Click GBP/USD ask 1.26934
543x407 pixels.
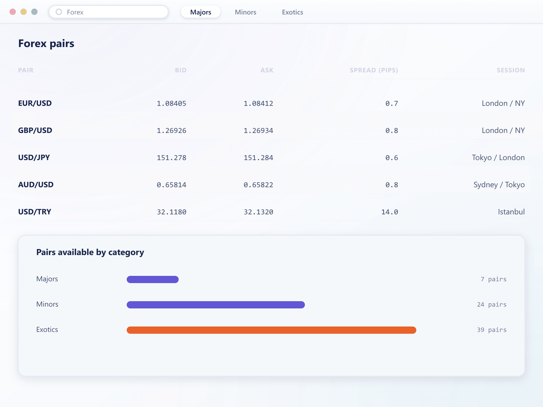[x=258, y=131]
